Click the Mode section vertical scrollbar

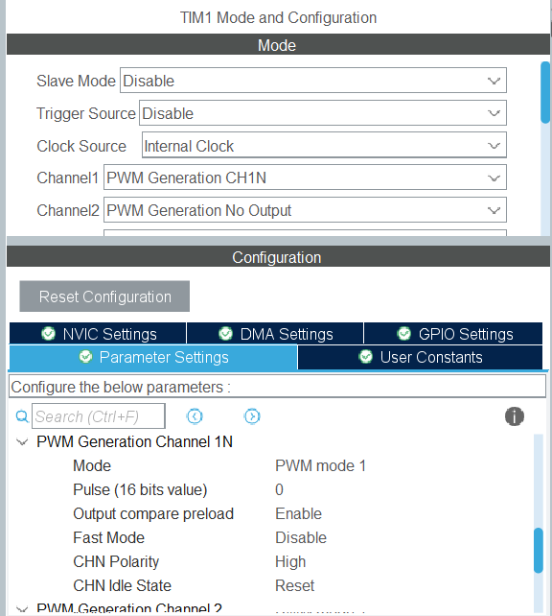545,92
